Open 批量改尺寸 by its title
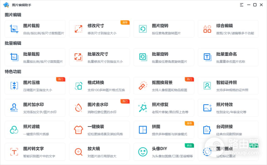 pos(98,54)
